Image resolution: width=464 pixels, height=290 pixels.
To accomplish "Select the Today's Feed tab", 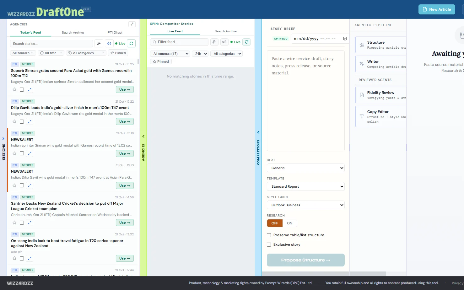I will (x=31, y=33).
